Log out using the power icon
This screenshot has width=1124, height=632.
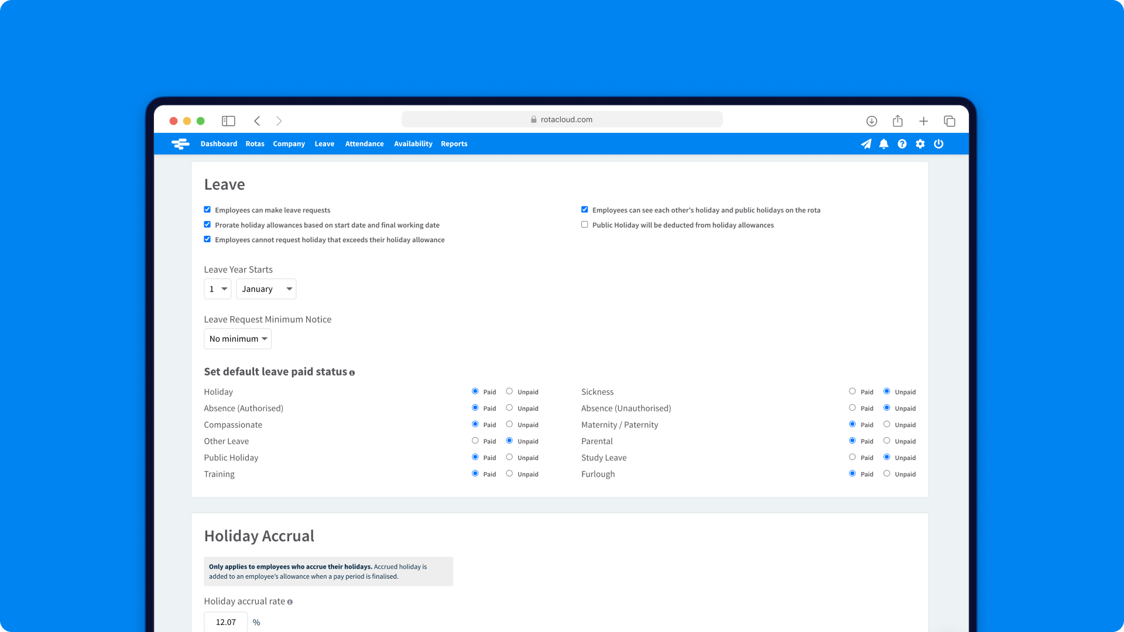pos(938,143)
